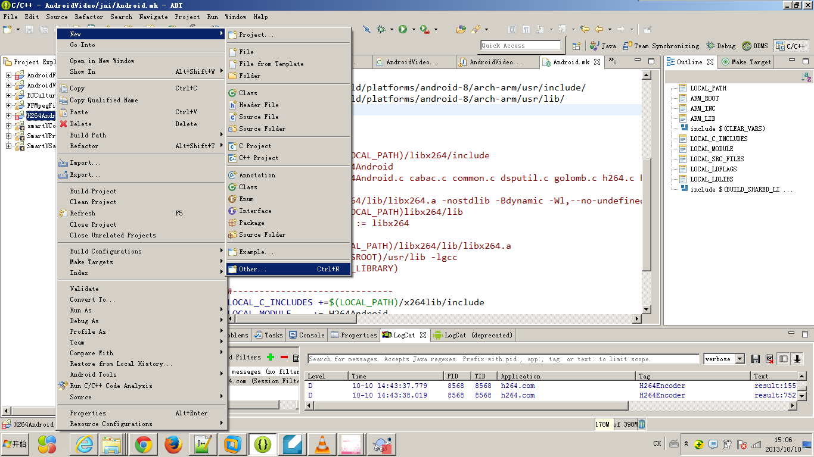Viewport: 814px width, 457px height.
Task: Open Internet Explorer in taskbar
Action: coord(84,444)
